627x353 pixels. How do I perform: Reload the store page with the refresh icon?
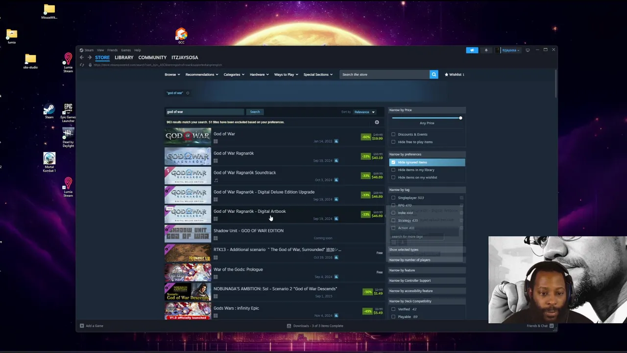pyautogui.click(x=82, y=65)
